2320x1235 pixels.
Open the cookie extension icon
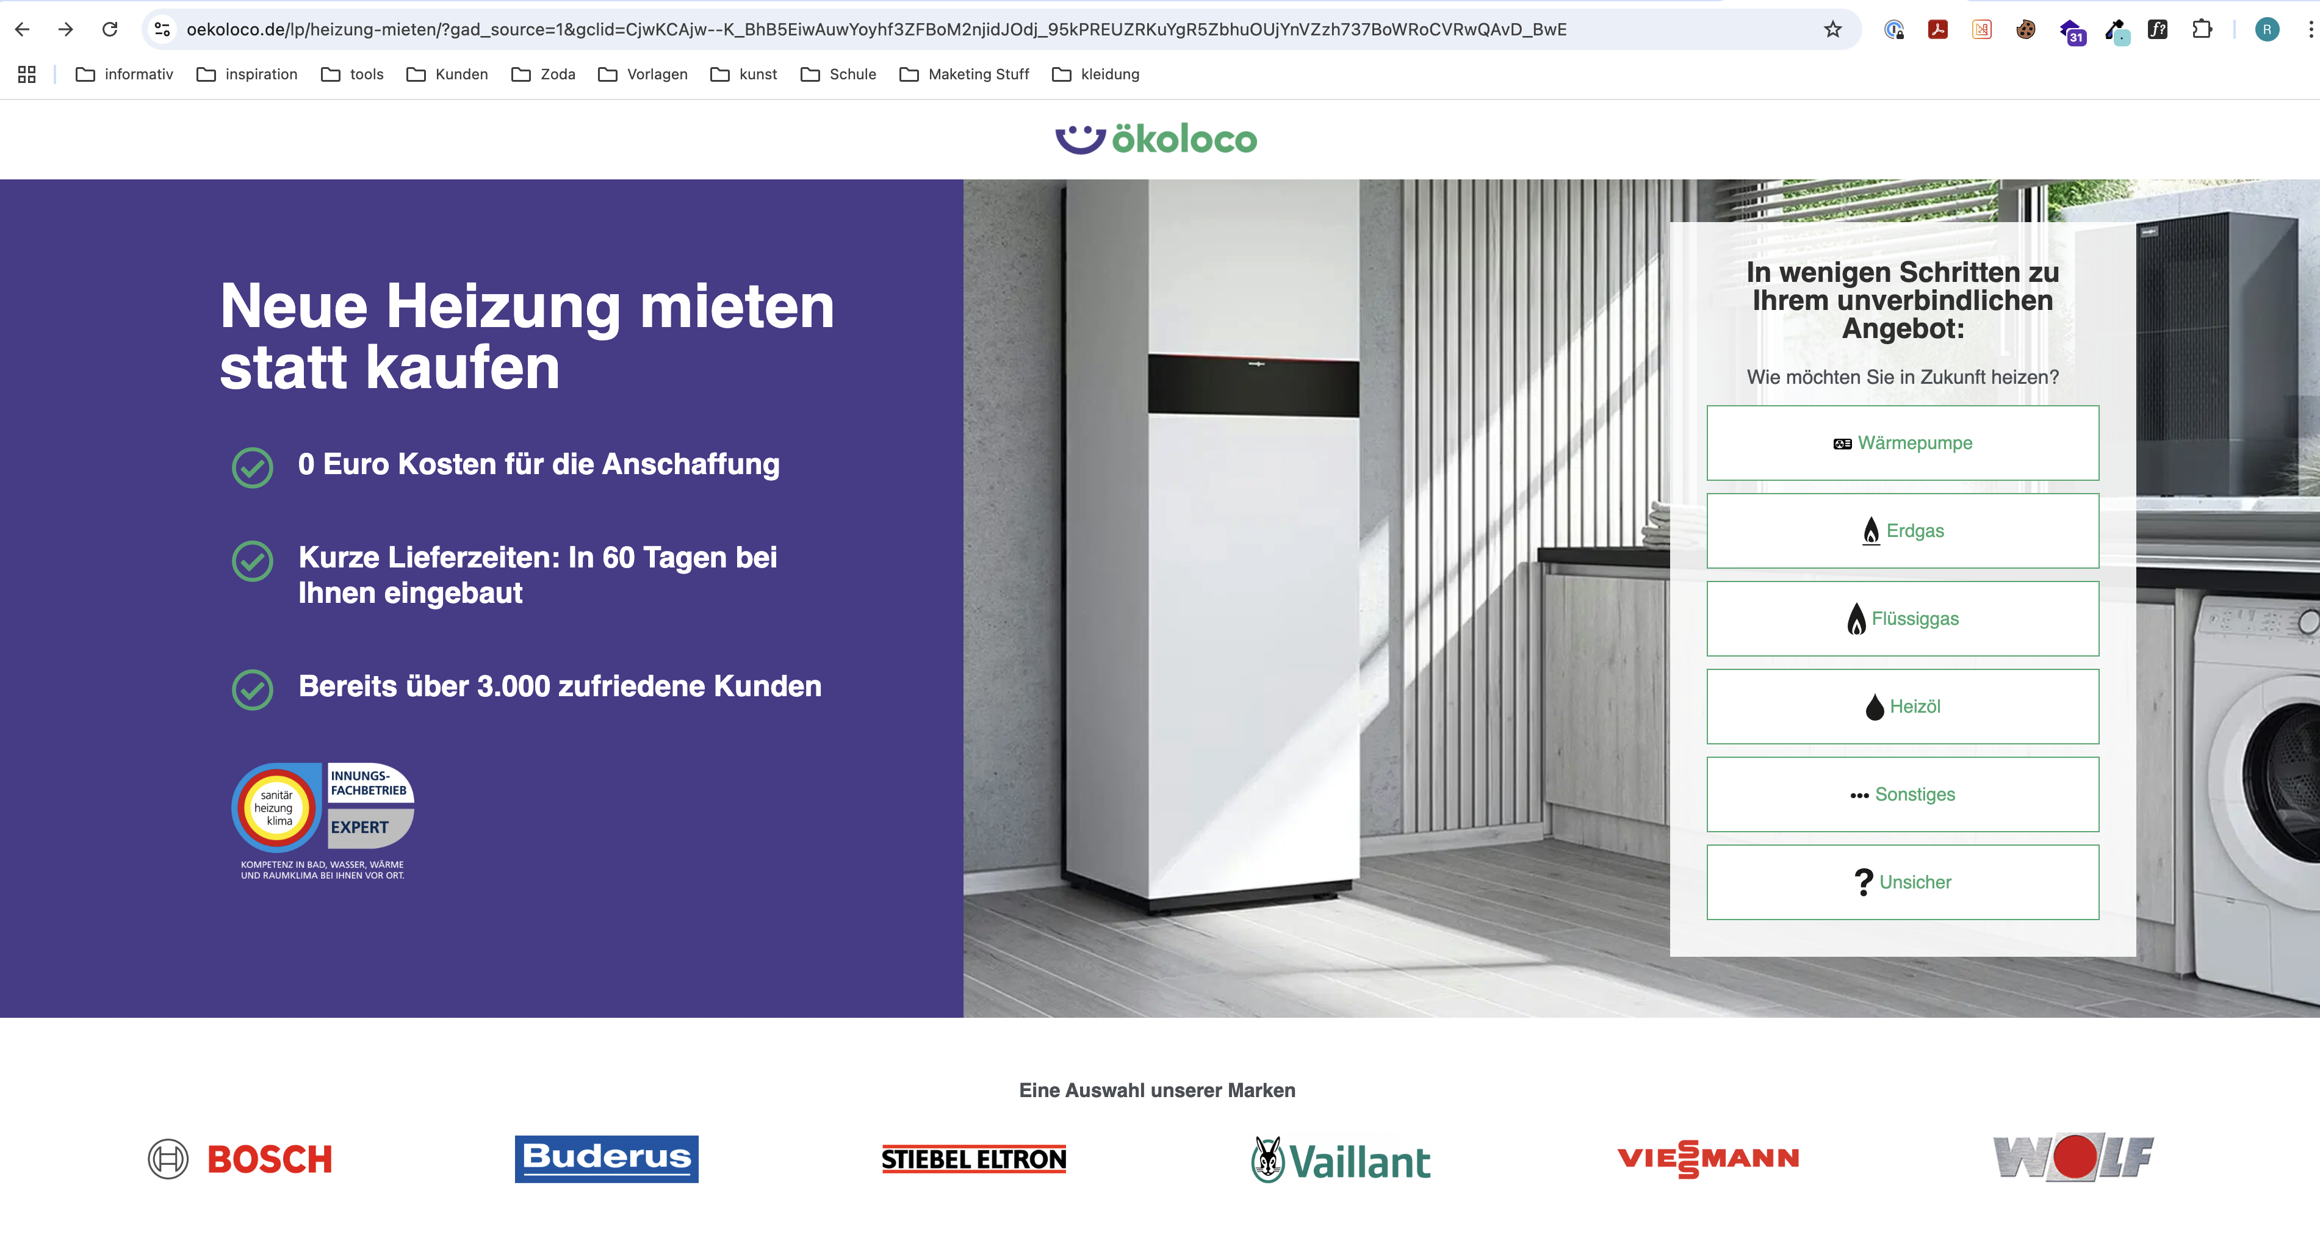point(2025,30)
